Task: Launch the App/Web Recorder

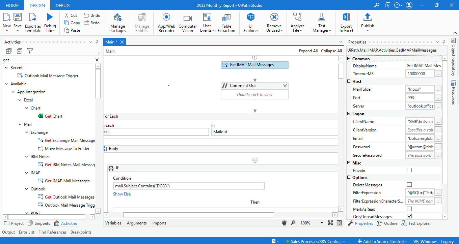Action: [x=166, y=23]
